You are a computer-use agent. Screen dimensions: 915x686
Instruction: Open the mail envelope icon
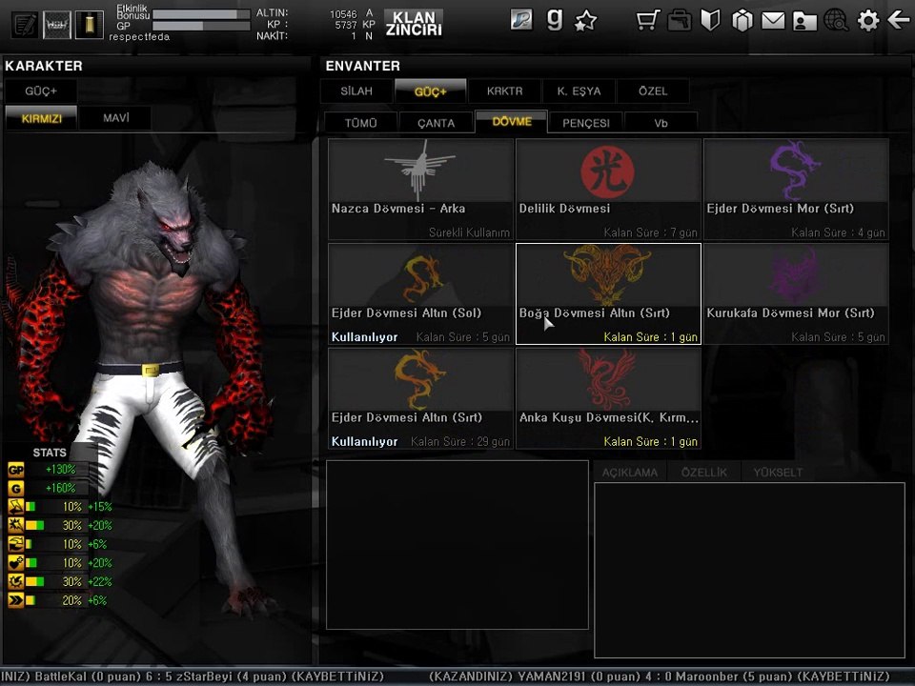point(773,21)
